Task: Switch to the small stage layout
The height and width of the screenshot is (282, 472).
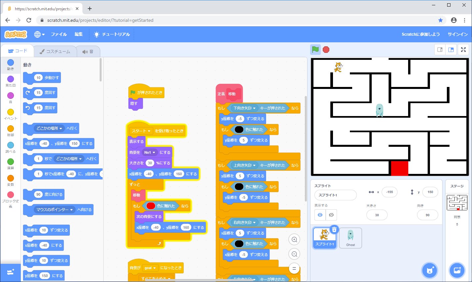Action: point(440,50)
